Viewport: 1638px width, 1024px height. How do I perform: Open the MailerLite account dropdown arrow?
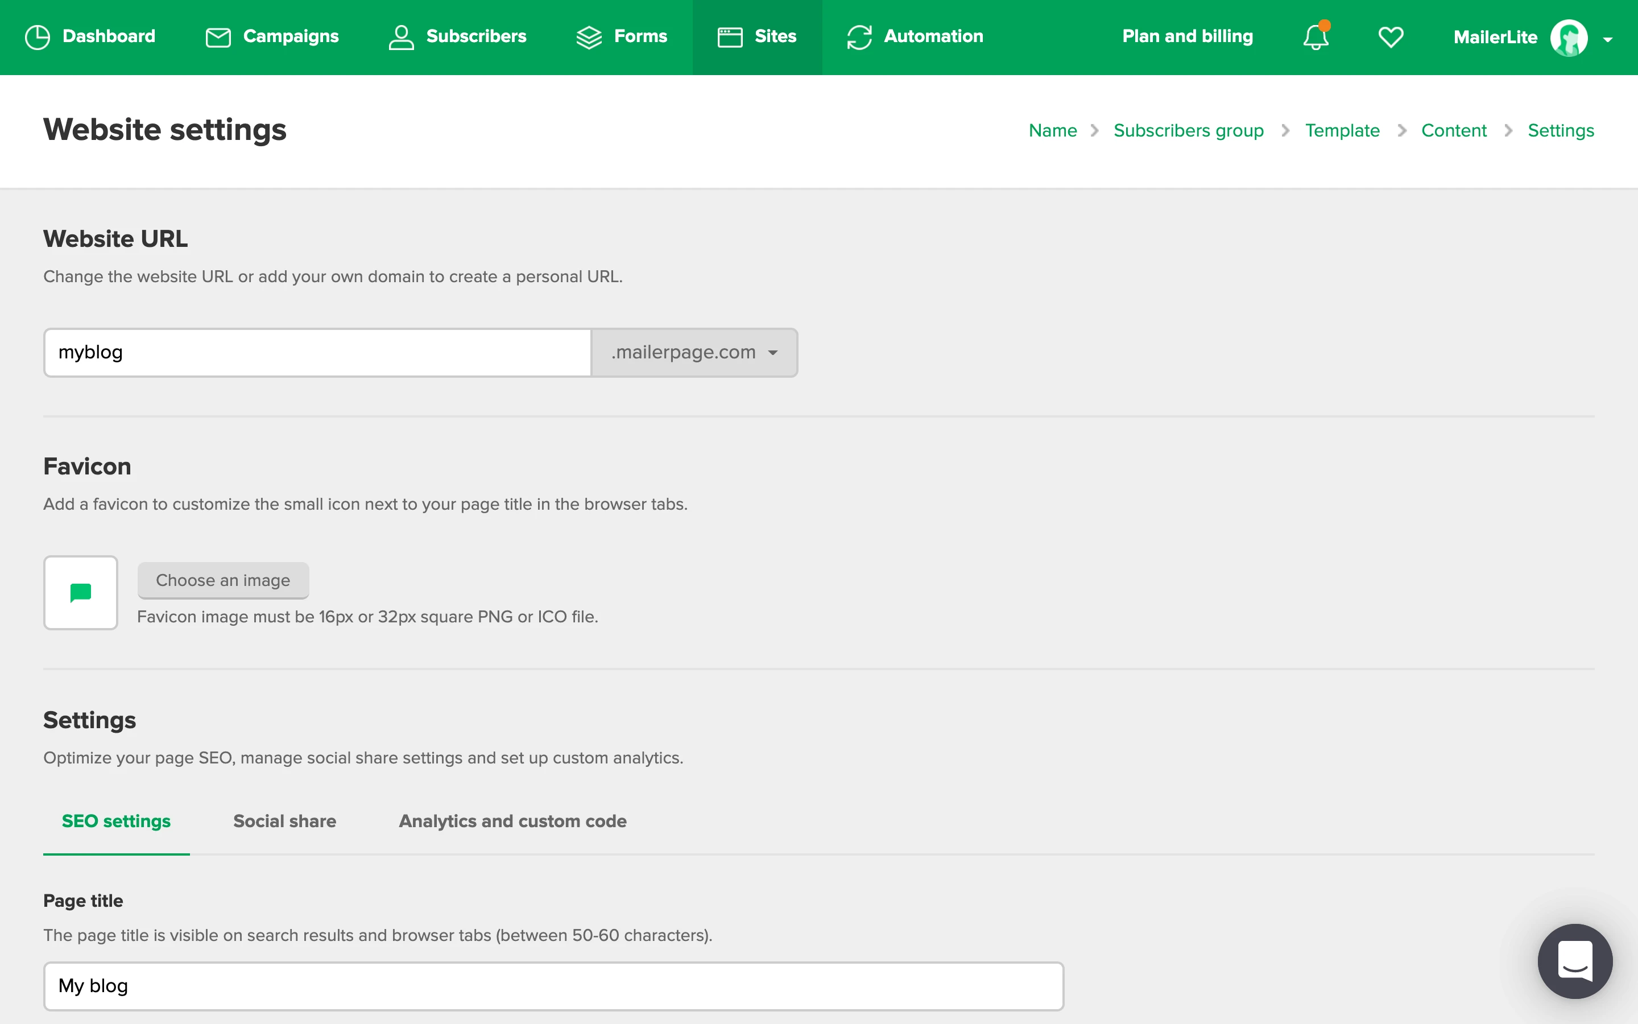(x=1608, y=40)
